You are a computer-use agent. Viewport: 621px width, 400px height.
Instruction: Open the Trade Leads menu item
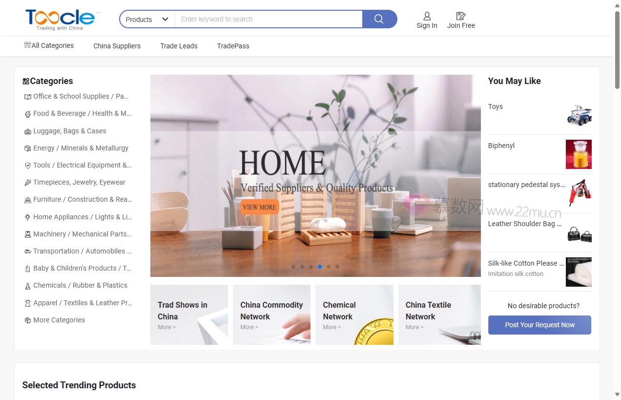point(179,46)
